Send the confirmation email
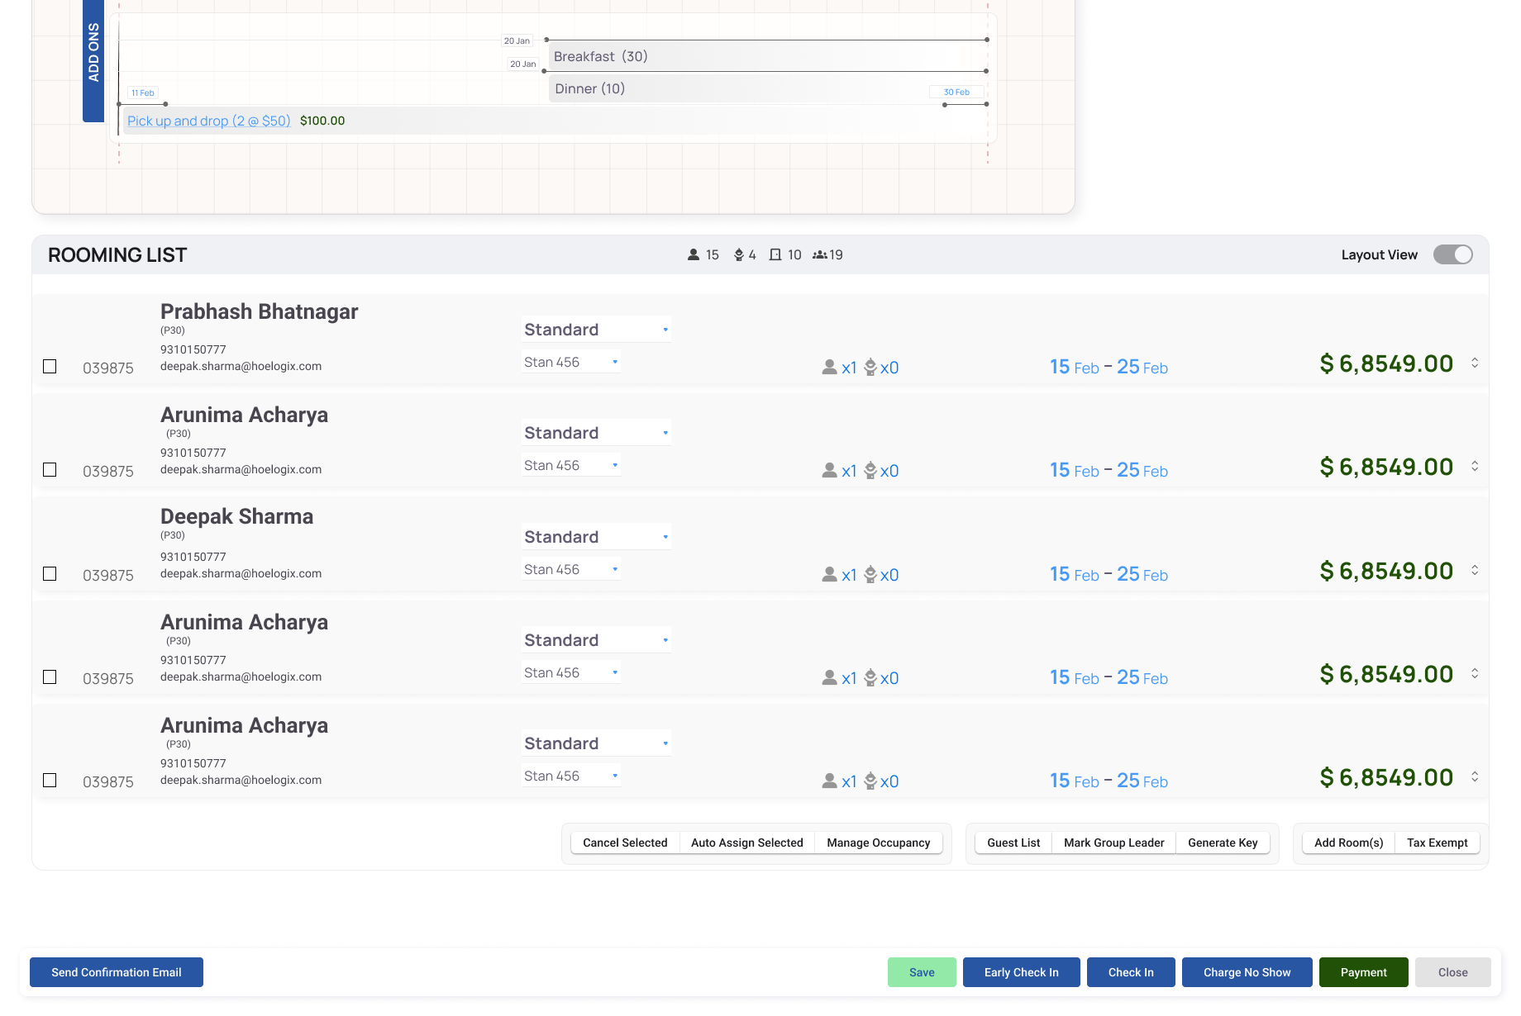 tap(117, 972)
